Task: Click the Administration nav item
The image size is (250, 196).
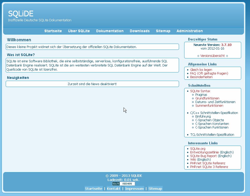Action: pyautogui.click(x=189, y=31)
